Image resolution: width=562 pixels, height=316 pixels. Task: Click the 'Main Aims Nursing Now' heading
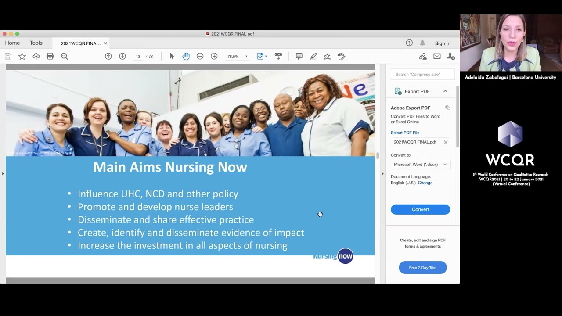(x=170, y=167)
